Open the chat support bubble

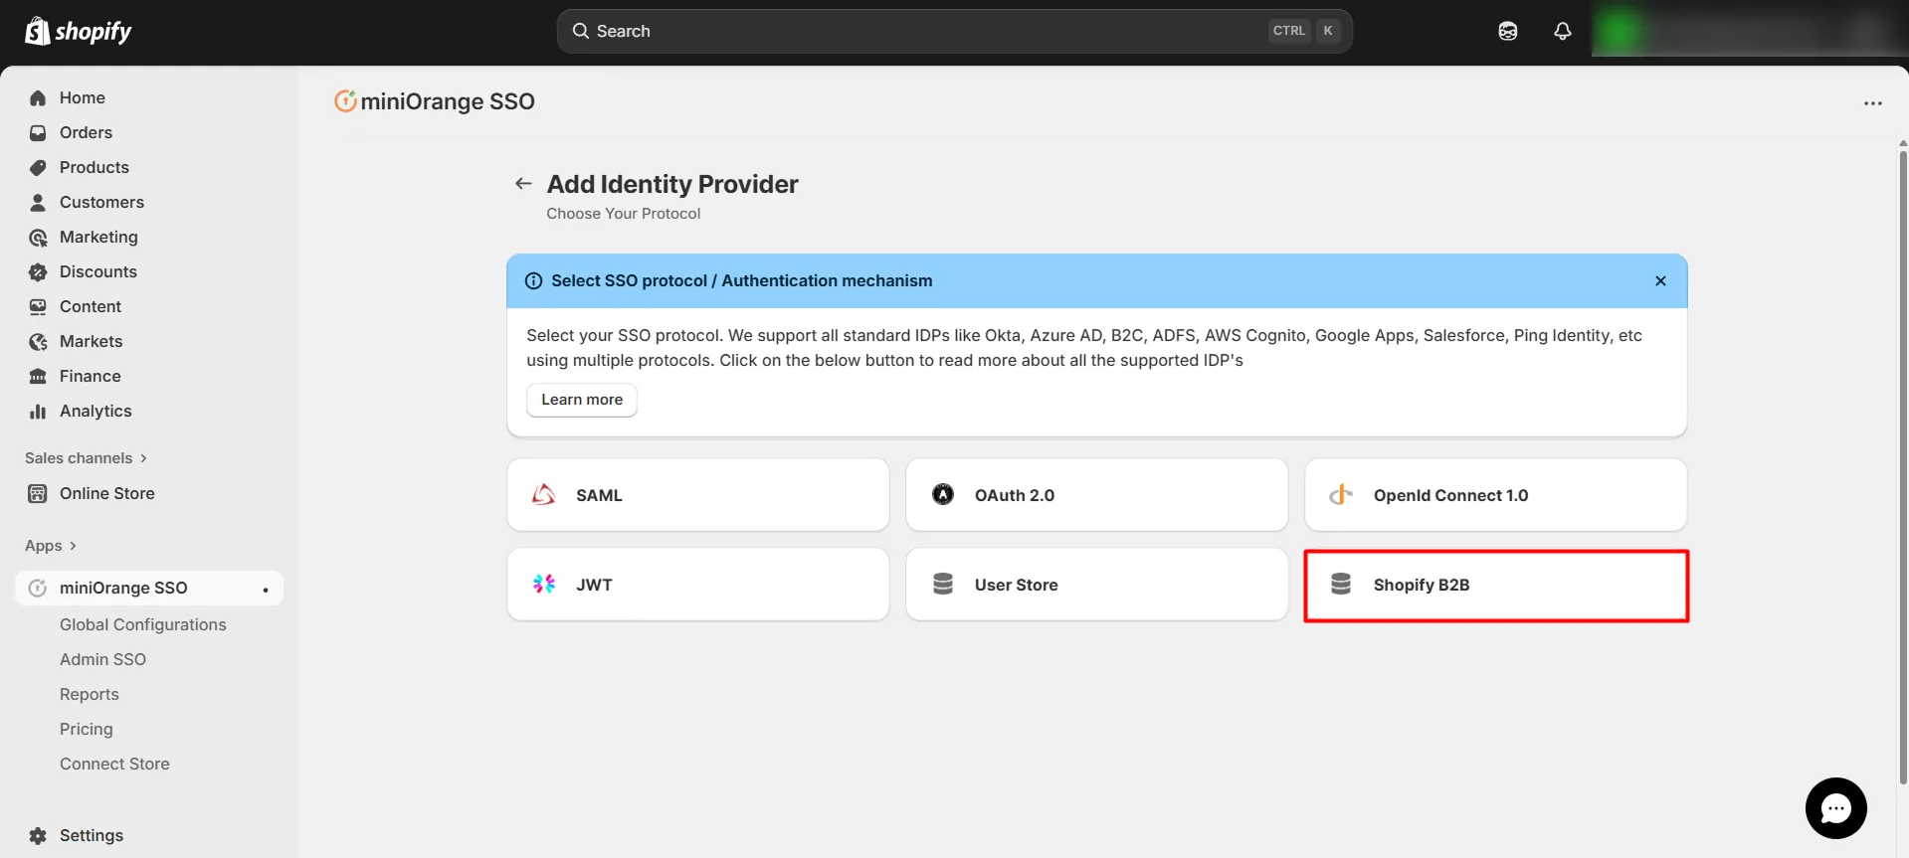pyautogui.click(x=1835, y=807)
